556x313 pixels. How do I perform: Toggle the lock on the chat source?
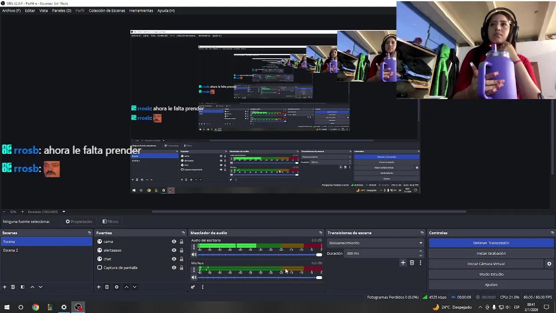pyautogui.click(x=182, y=259)
